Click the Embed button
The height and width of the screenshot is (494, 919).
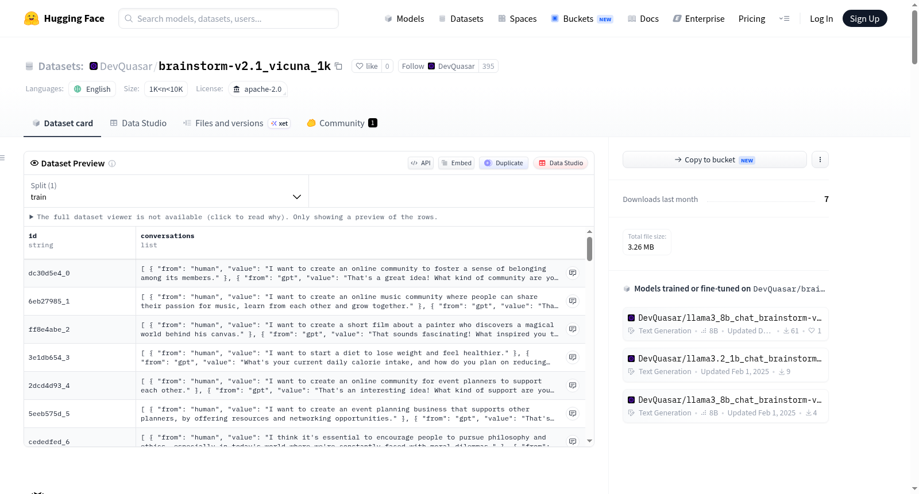(456, 163)
